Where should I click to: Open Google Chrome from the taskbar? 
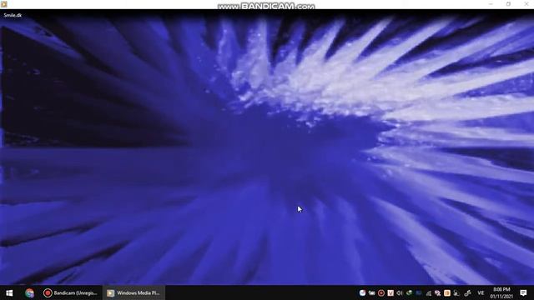29,292
